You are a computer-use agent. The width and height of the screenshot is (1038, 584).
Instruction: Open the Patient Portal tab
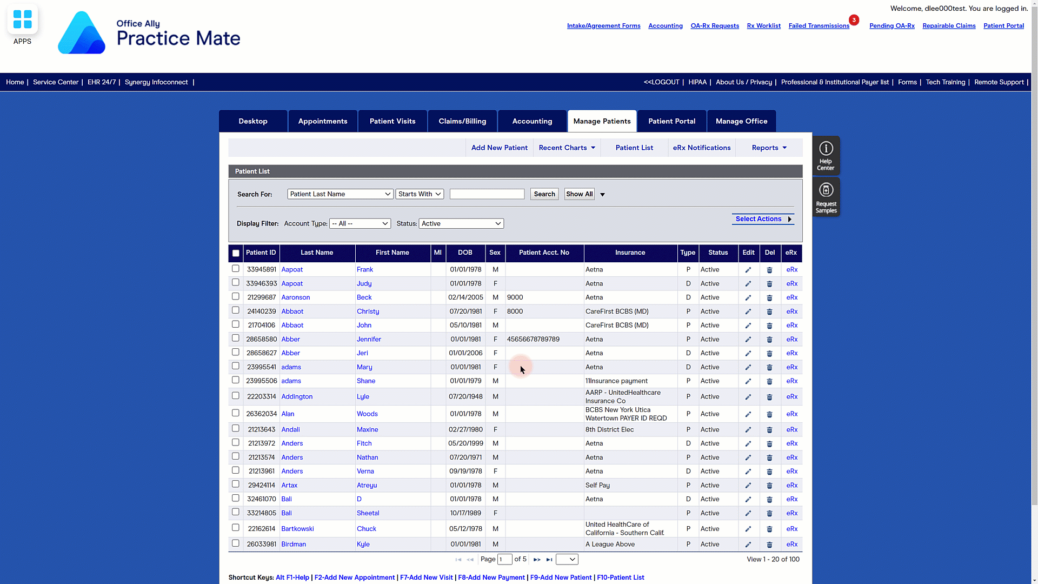(671, 121)
